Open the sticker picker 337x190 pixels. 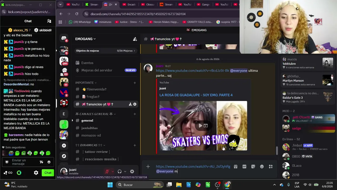coord(253,167)
